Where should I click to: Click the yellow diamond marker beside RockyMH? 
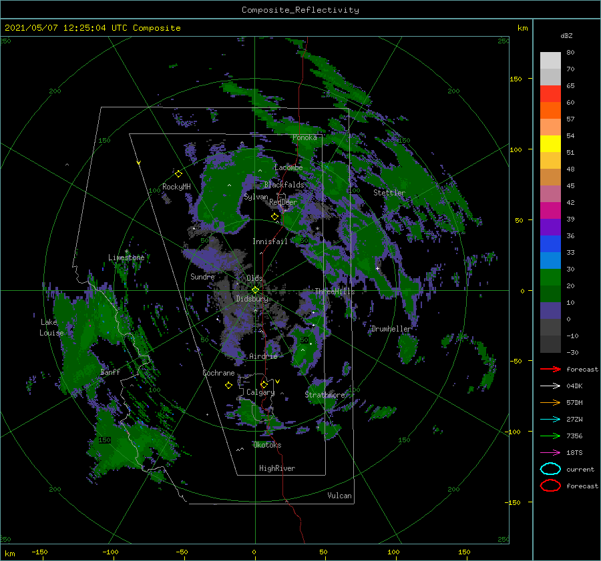click(178, 174)
